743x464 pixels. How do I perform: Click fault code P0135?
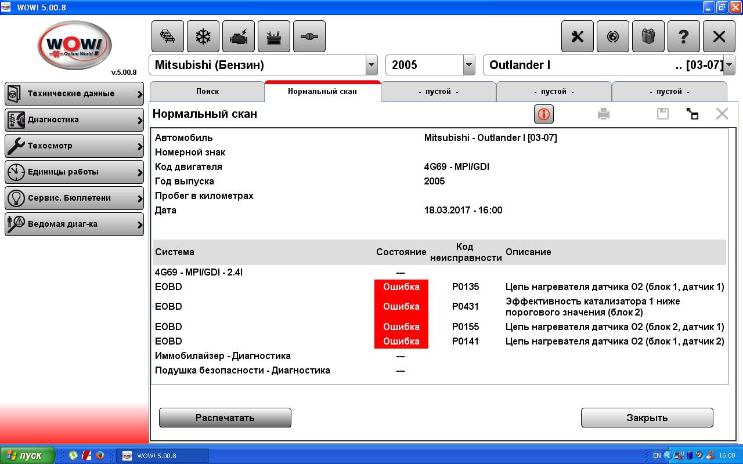pos(466,287)
